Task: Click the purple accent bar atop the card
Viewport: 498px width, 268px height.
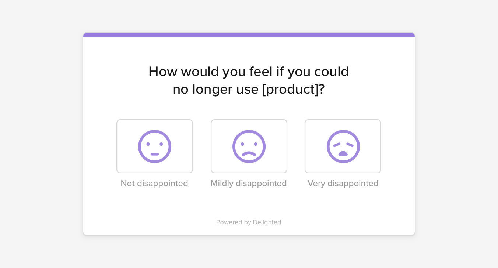Action: point(249,35)
